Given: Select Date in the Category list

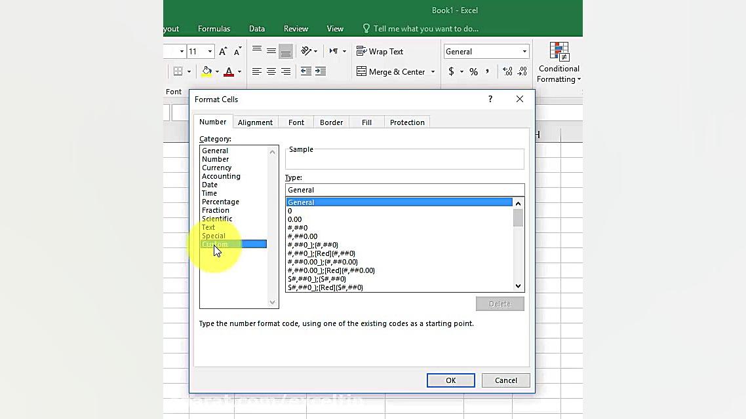Looking at the screenshot, I should (209, 185).
